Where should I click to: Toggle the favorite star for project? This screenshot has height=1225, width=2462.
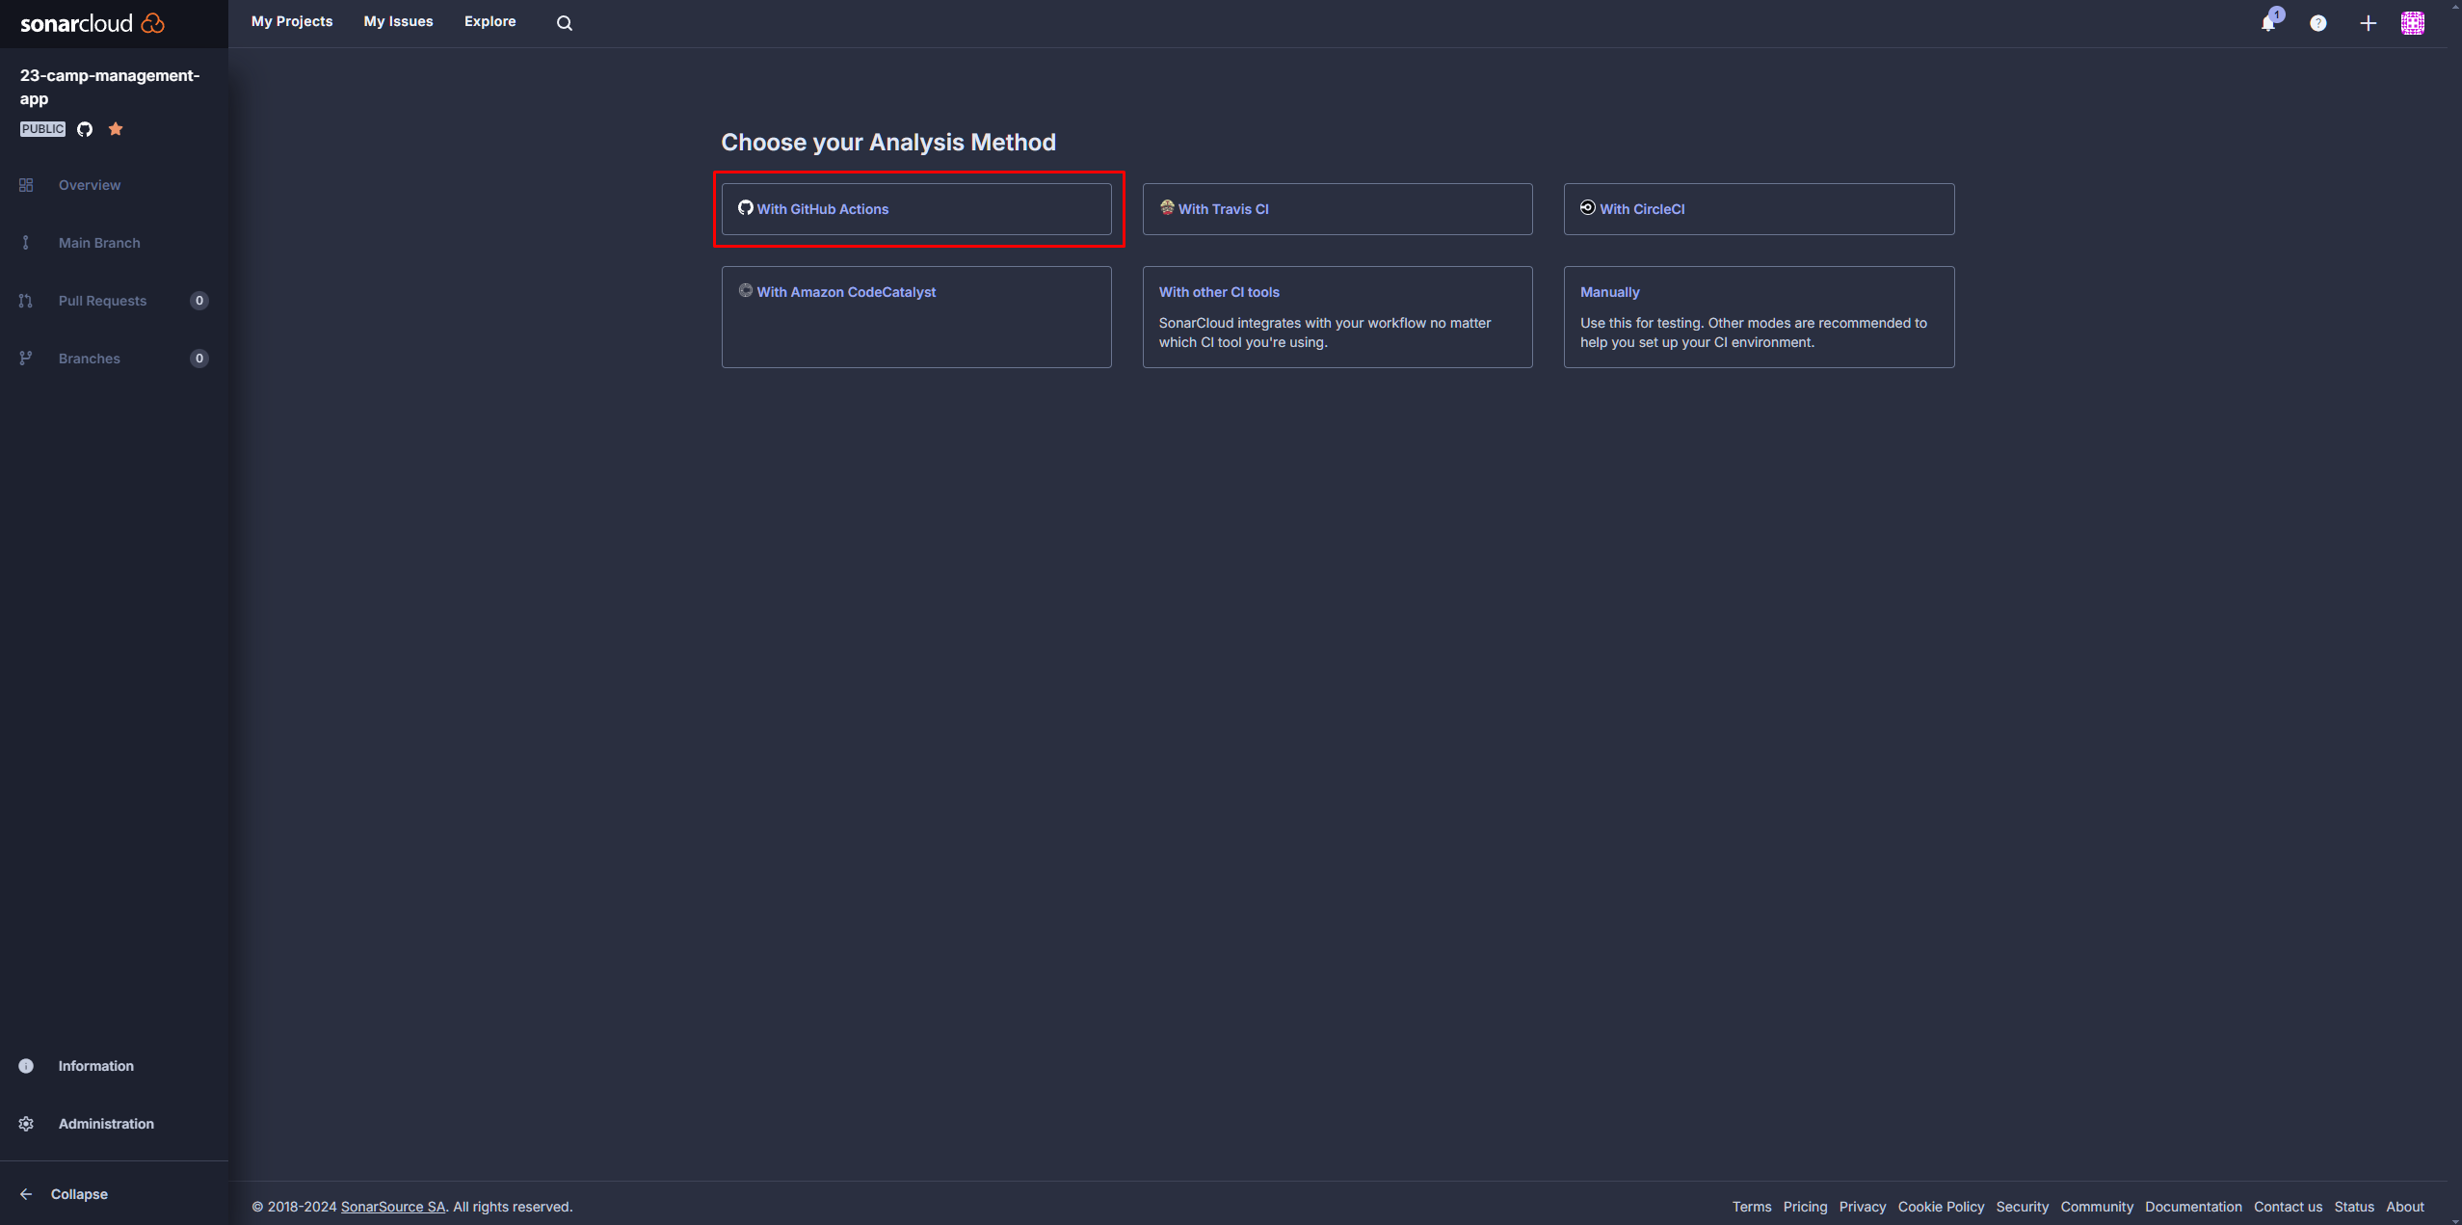(116, 129)
